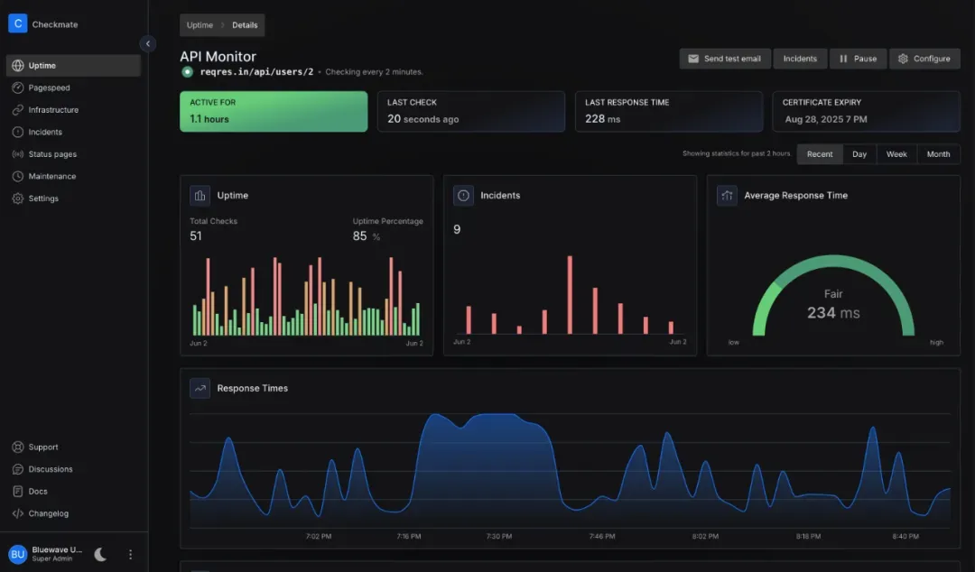975x572 pixels.
Task: Open Infrastructure via its sidebar icon
Action: pos(18,110)
